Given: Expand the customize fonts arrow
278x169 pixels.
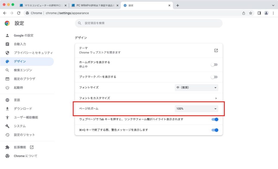Looking at the screenshot, I should coord(216,98).
